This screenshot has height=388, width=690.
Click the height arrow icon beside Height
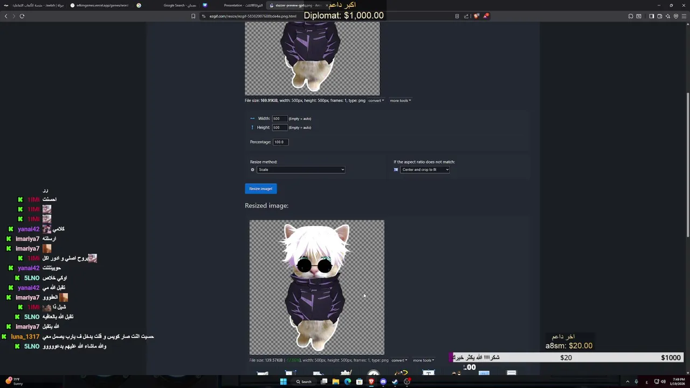(252, 128)
